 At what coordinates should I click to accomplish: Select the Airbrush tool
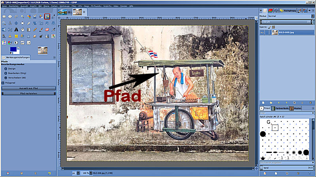[x=53, y=30]
